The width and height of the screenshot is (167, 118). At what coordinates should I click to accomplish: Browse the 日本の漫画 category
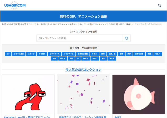(139, 54)
